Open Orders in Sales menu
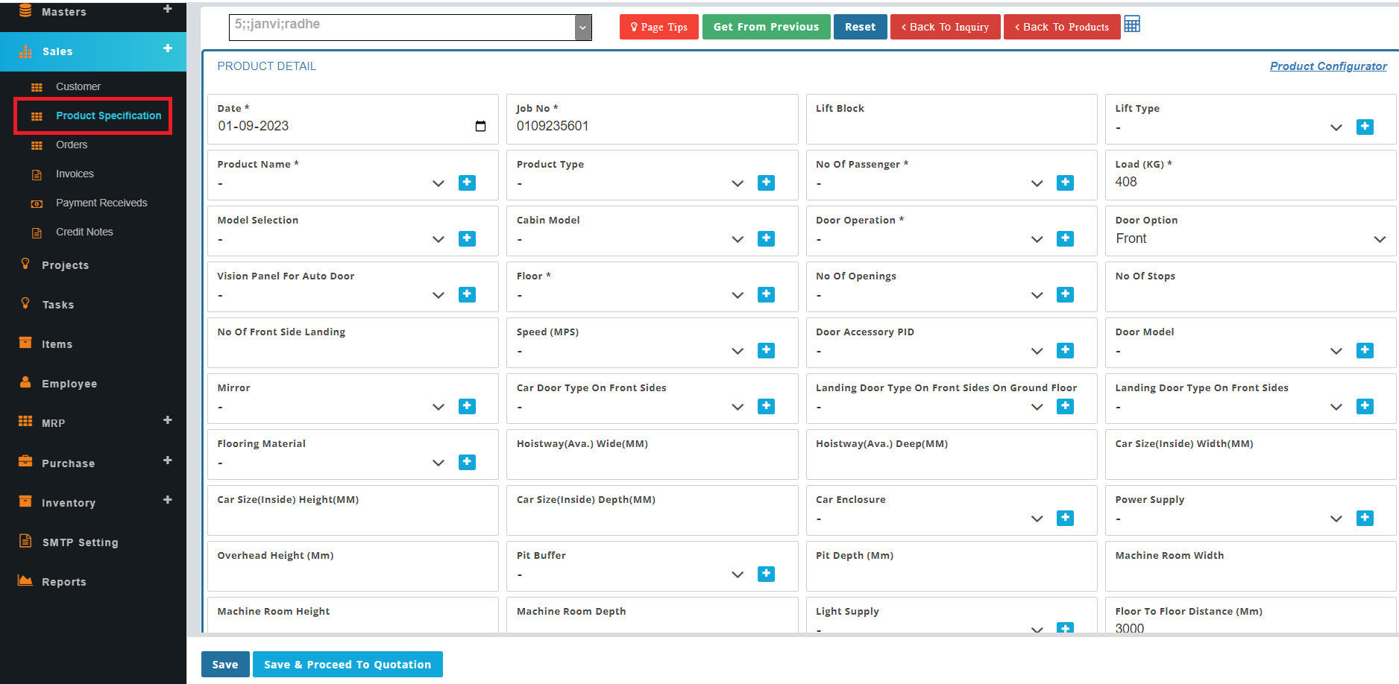The height and width of the screenshot is (684, 1399). [72, 145]
